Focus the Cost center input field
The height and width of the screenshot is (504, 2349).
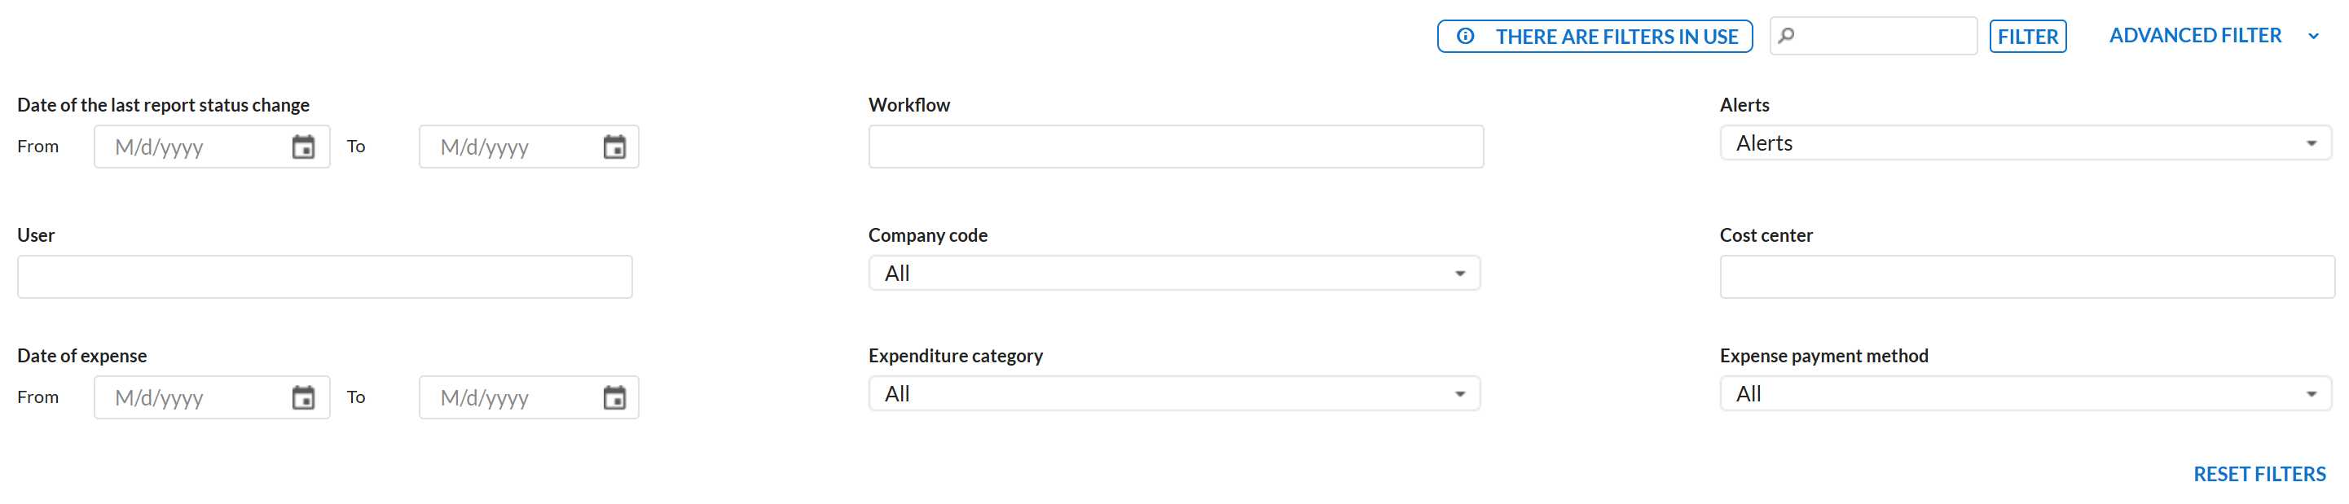tap(2026, 277)
